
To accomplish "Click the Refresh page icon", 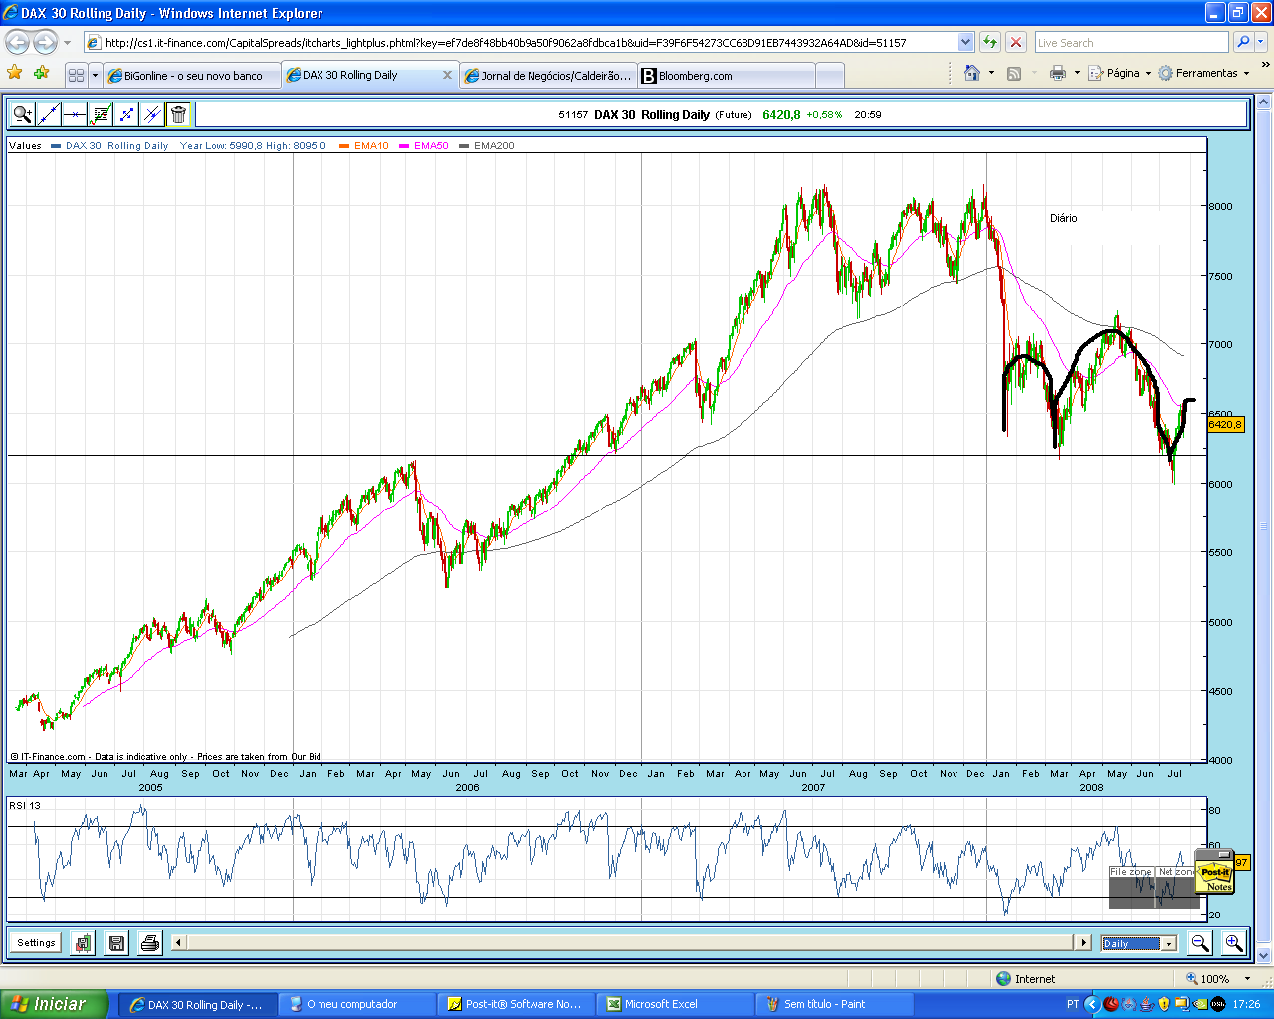I will [x=989, y=42].
